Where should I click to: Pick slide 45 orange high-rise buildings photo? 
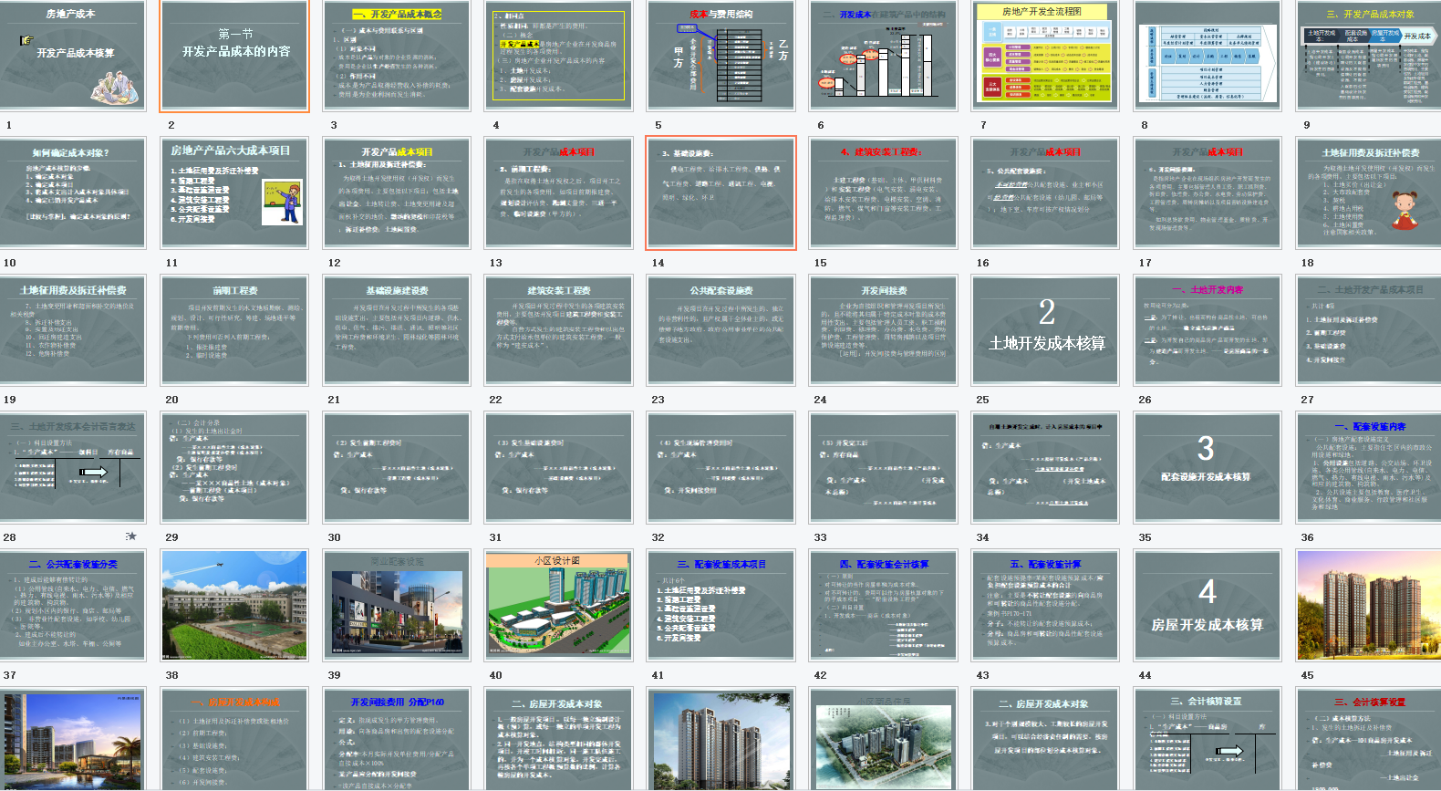coord(1369,605)
